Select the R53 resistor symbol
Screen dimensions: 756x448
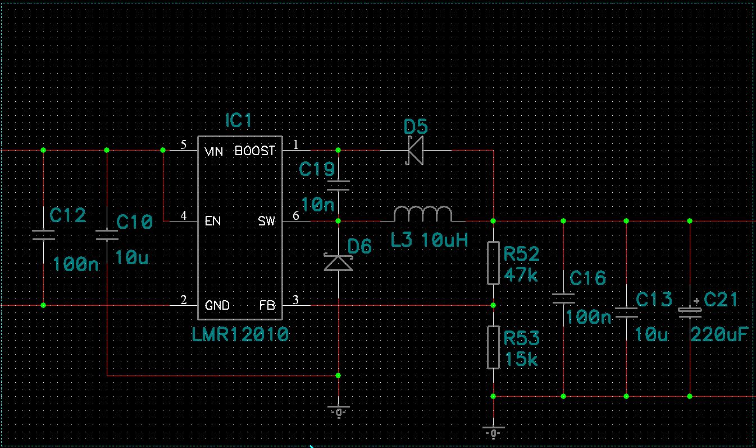point(493,347)
